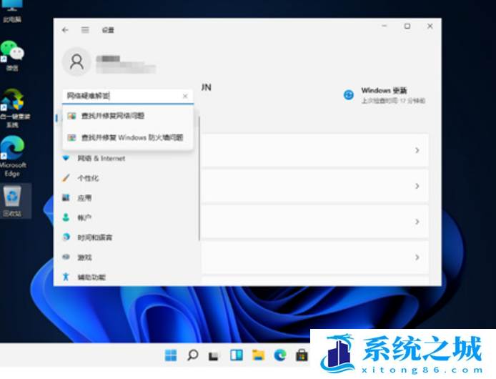Viewport: 496px width, 379px height.
Task: Open Network & Internet settings
Action: click(x=101, y=158)
